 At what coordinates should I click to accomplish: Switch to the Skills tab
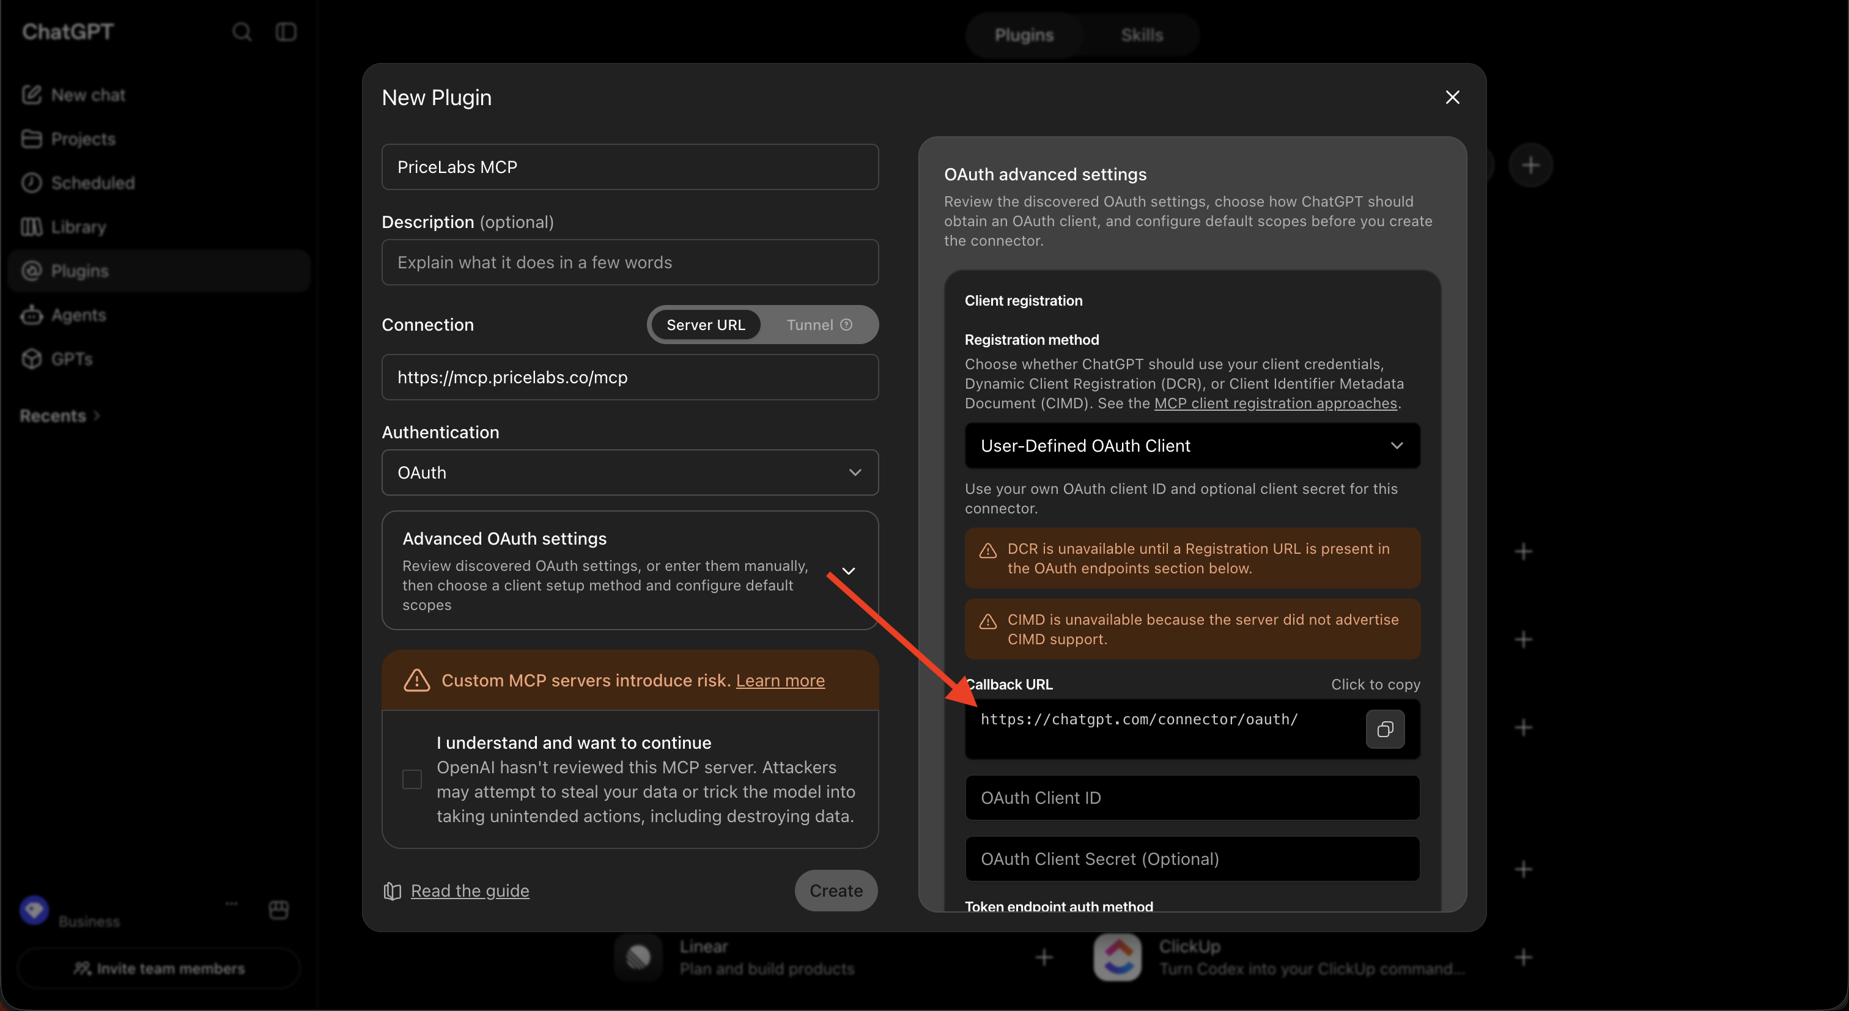click(x=1142, y=35)
